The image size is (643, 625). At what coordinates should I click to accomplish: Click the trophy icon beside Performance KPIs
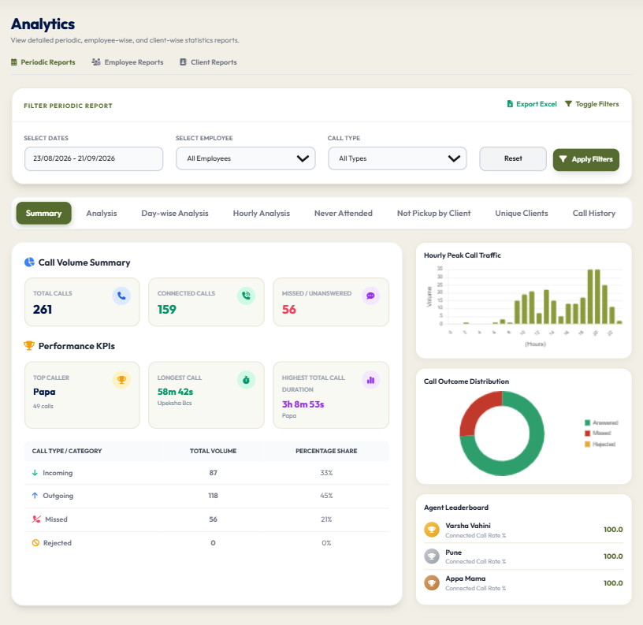pyautogui.click(x=29, y=345)
